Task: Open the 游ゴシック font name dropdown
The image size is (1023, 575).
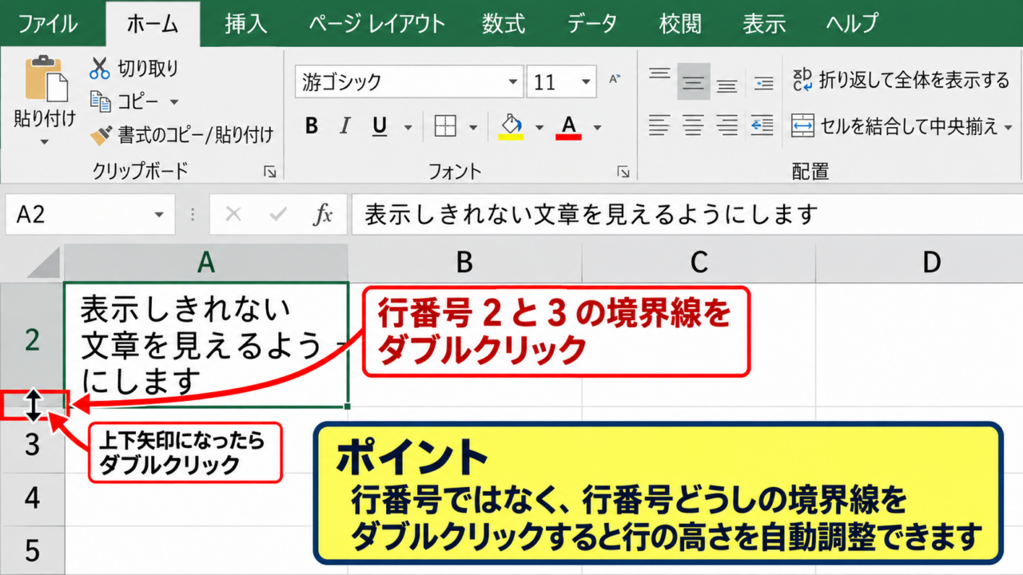Action: coord(514,82)
